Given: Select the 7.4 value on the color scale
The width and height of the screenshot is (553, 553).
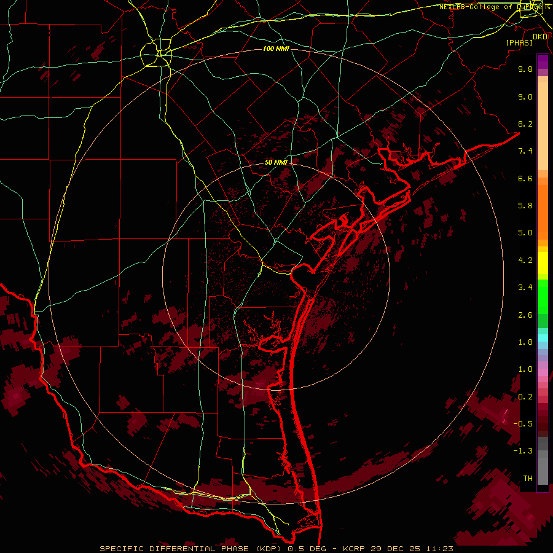Looking at the screenshot, I should 525,151.
